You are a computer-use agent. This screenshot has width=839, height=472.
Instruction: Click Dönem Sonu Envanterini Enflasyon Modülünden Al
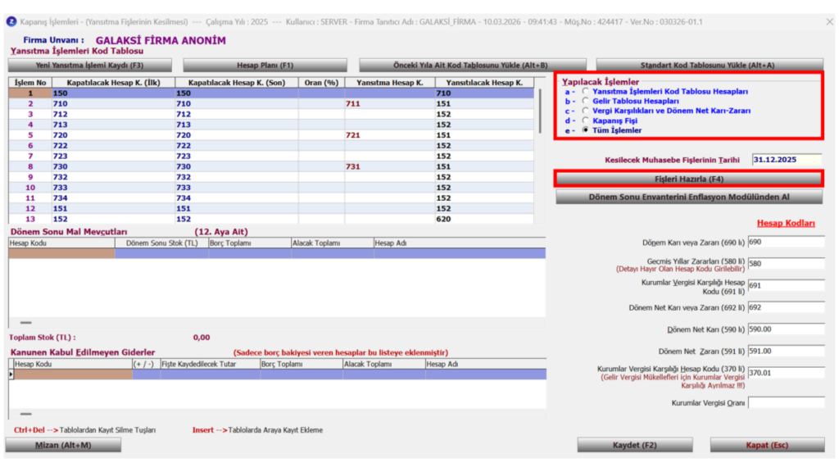tap(688, 197)
